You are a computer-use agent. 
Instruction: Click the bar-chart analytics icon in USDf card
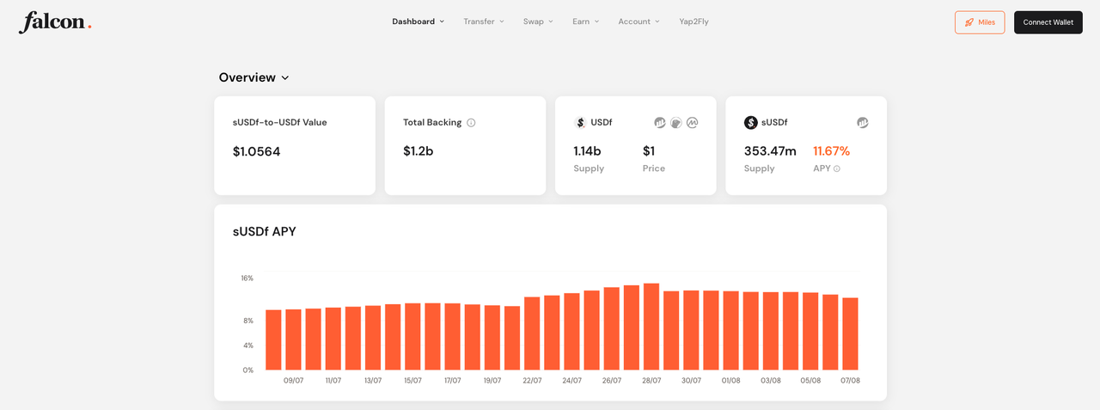(660, 123)
